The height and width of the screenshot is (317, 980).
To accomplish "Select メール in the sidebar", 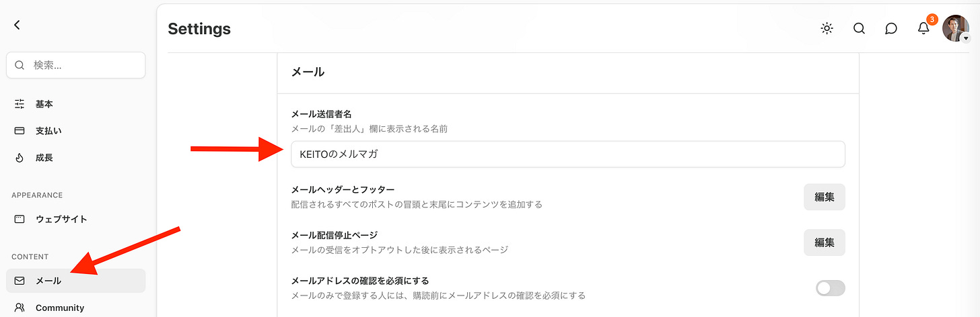I will [x=75, y=281].
